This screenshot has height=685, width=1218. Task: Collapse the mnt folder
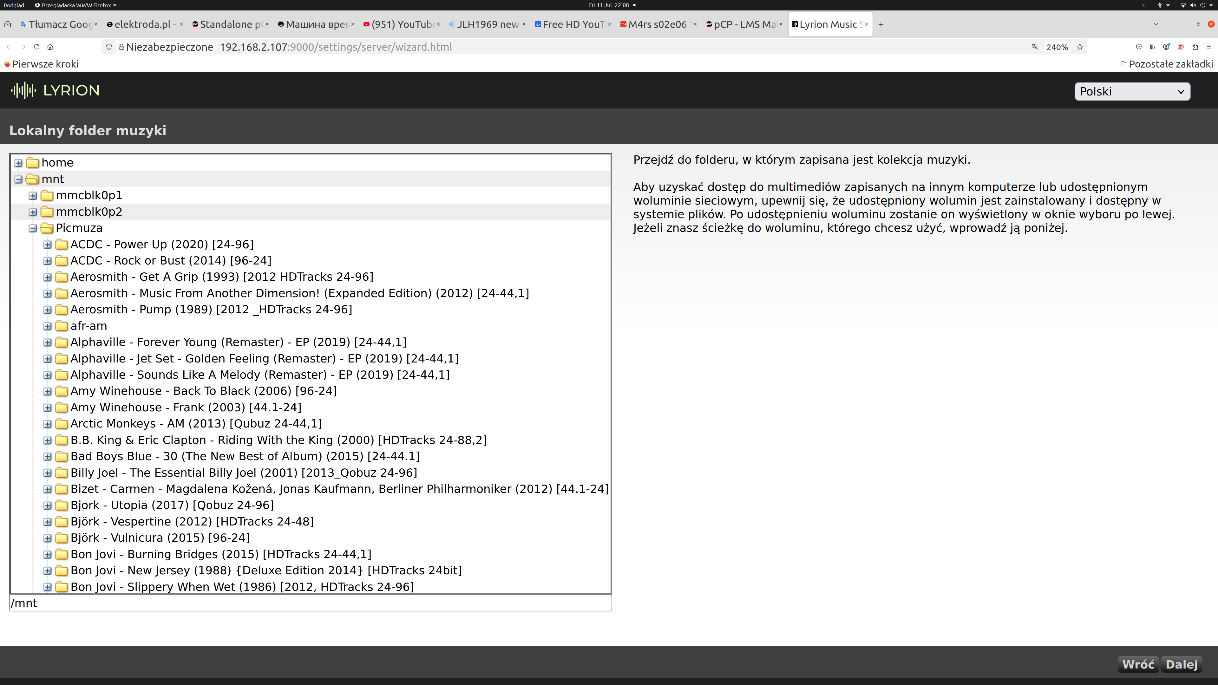(18, 179)
